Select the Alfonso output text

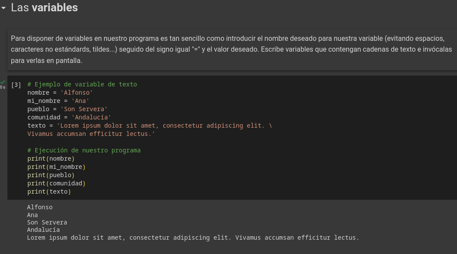point(40,207)
